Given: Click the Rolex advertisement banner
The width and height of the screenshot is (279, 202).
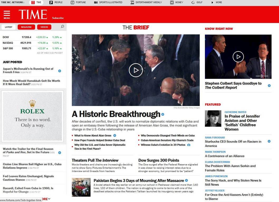Looking at the screenshot, I should 32,116.
